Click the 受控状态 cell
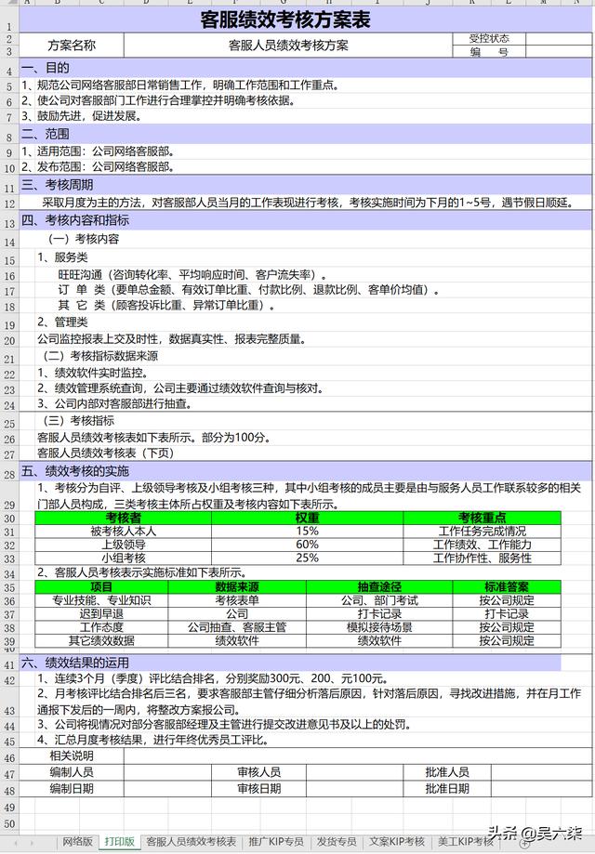Image resolution: width=595 pixels, height=854 pixels. (x=489, y=39)
